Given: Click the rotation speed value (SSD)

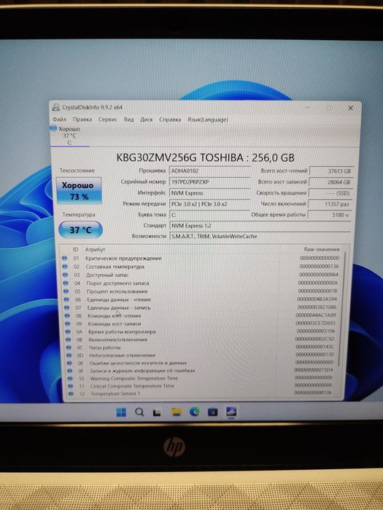Looking at the screenshot, I should coord(330,193).
